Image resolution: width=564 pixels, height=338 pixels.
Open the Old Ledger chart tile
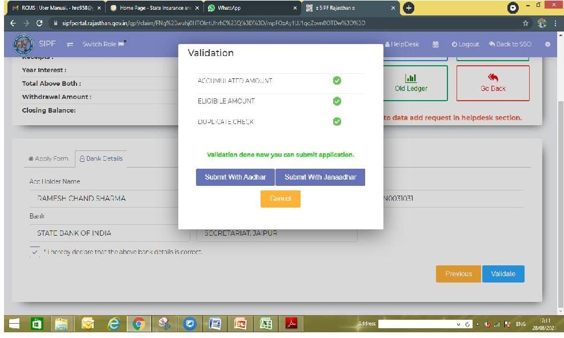click(411, 83)
